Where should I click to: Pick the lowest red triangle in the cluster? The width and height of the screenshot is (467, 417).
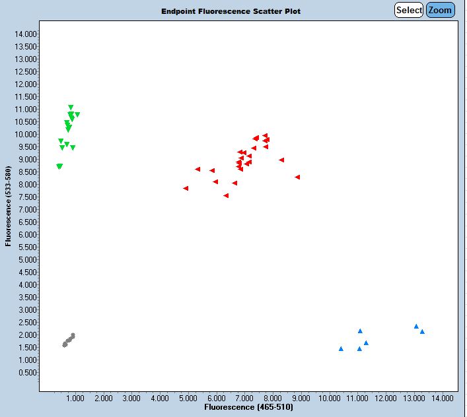tap(226, 195)
